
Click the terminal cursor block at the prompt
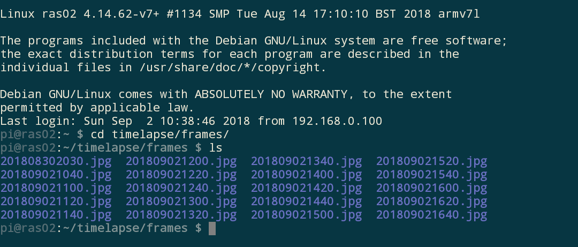[x=212, y=229]
